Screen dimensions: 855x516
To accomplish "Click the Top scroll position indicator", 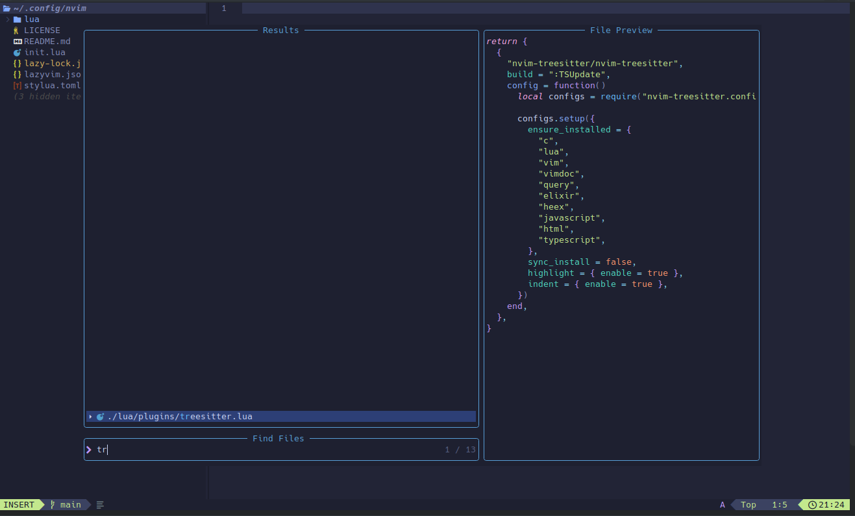I will (749, 505).
